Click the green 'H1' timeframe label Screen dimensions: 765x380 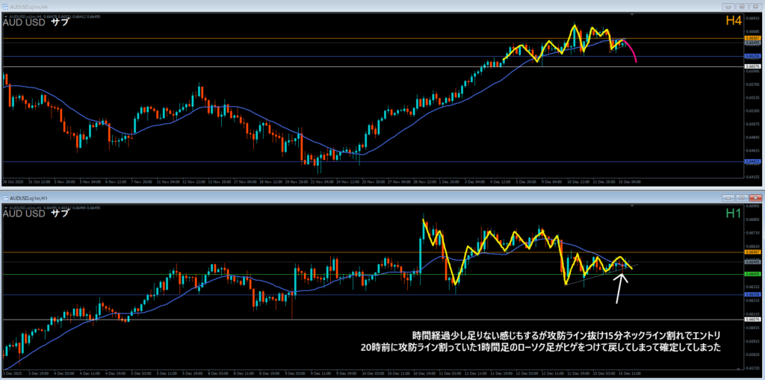point(734,213)
